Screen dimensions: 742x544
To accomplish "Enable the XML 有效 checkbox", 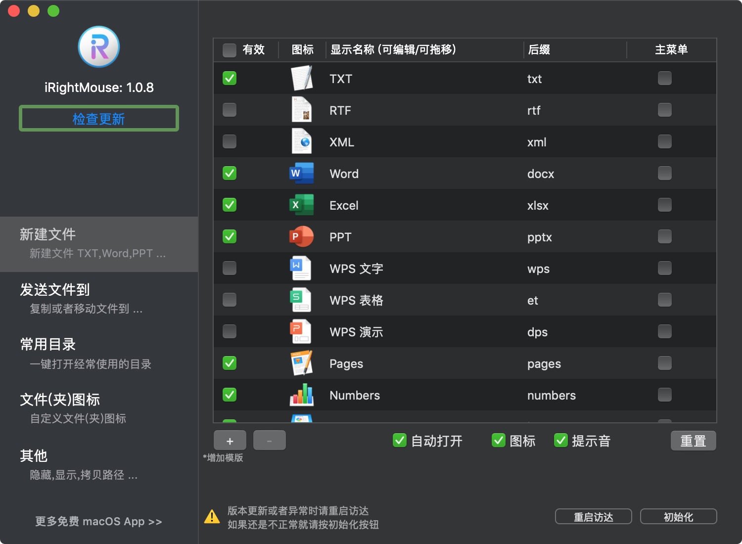I will (230, 141).
